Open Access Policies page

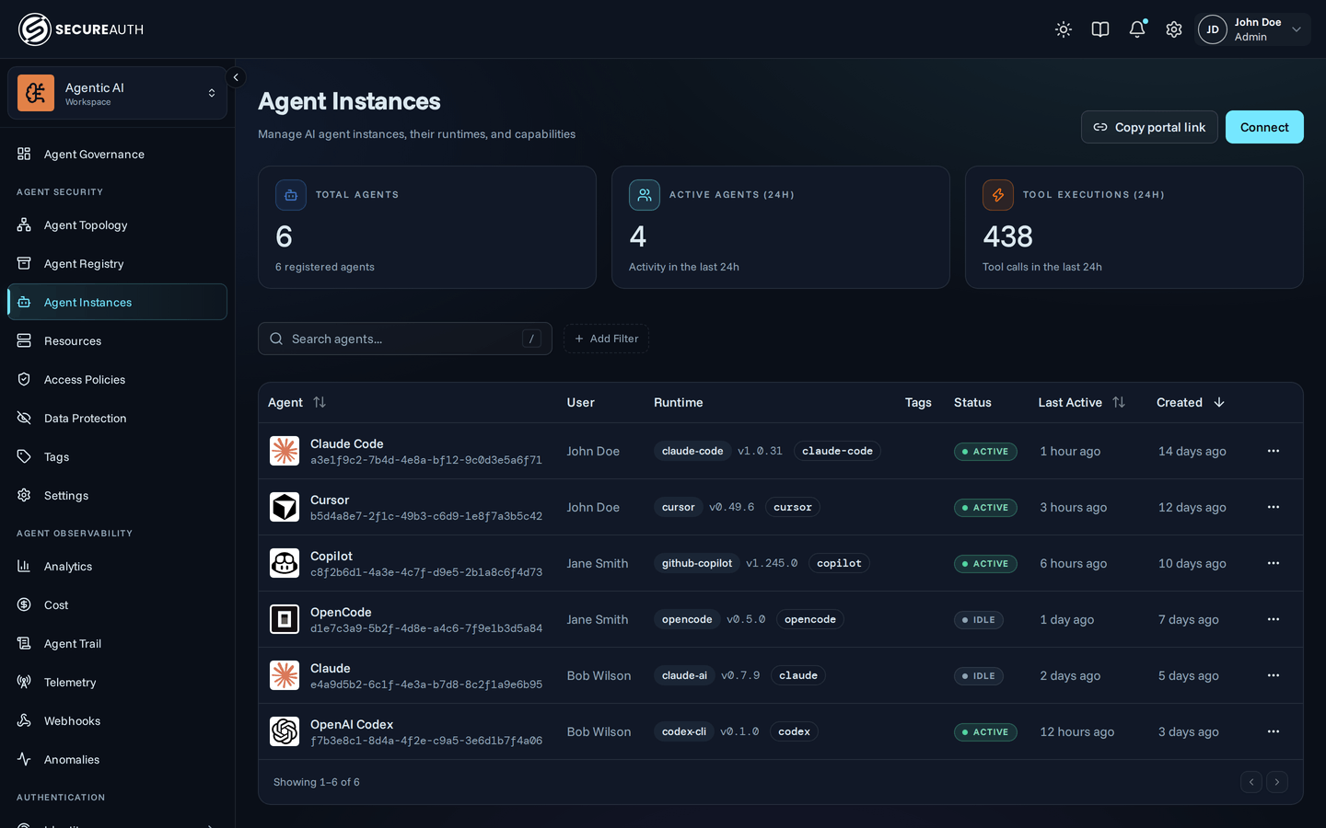[x=117, y=379]
